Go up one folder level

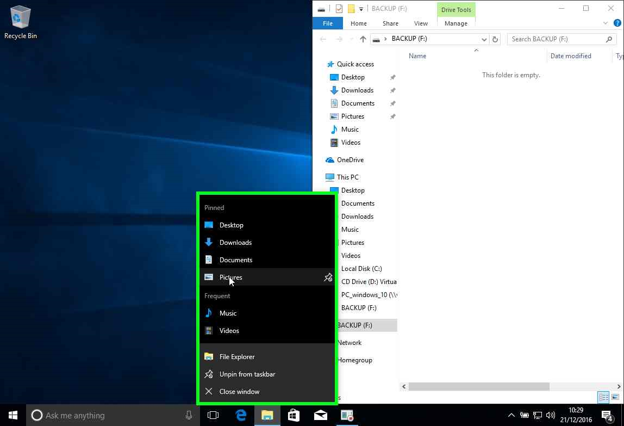[x=363, y=39]
